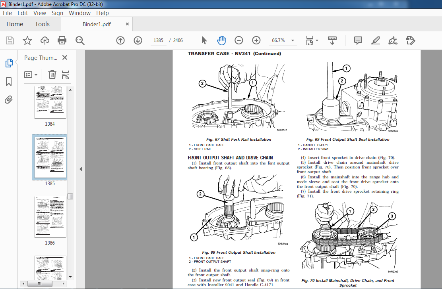Open the File menu
Image resolution: width=442 pixels, height=289 pixels.
click(7, 13)
